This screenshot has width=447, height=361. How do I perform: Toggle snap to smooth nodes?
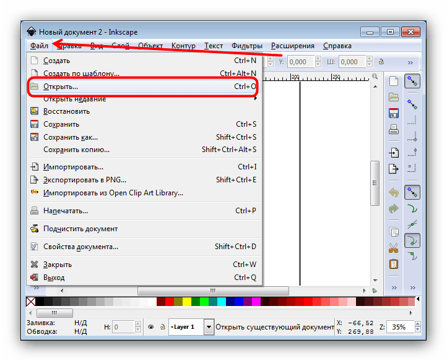click(412, 257)
